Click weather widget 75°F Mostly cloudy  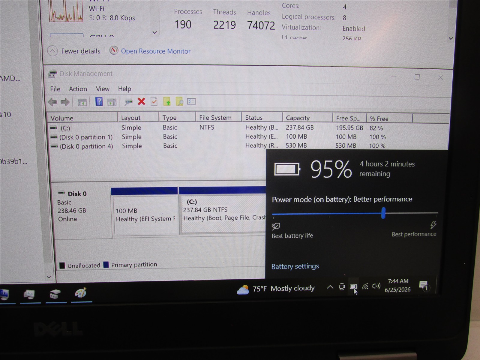275,289
